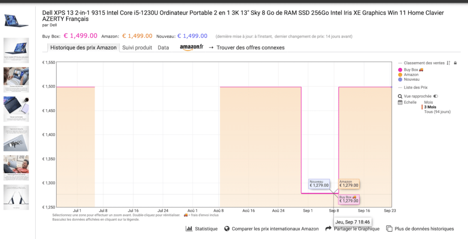
Task: Click the Amazon € 1,279.00 tooltip
Action: click(349, 184)
